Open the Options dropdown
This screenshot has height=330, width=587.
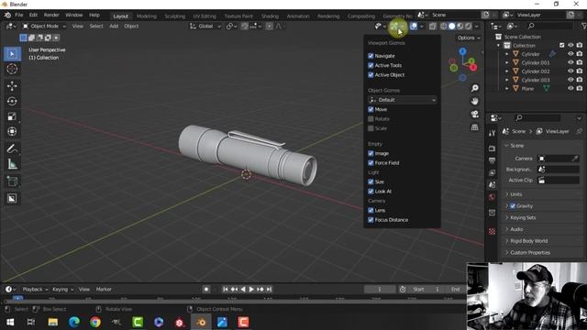point(469,38)
